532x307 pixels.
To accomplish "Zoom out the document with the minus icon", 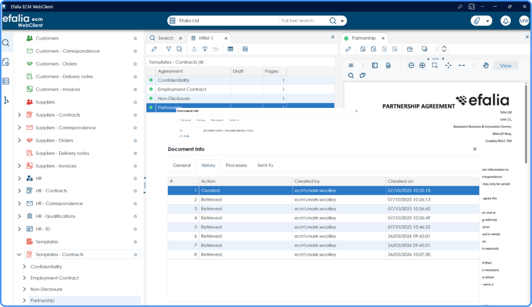I will [x=411, y=65].
